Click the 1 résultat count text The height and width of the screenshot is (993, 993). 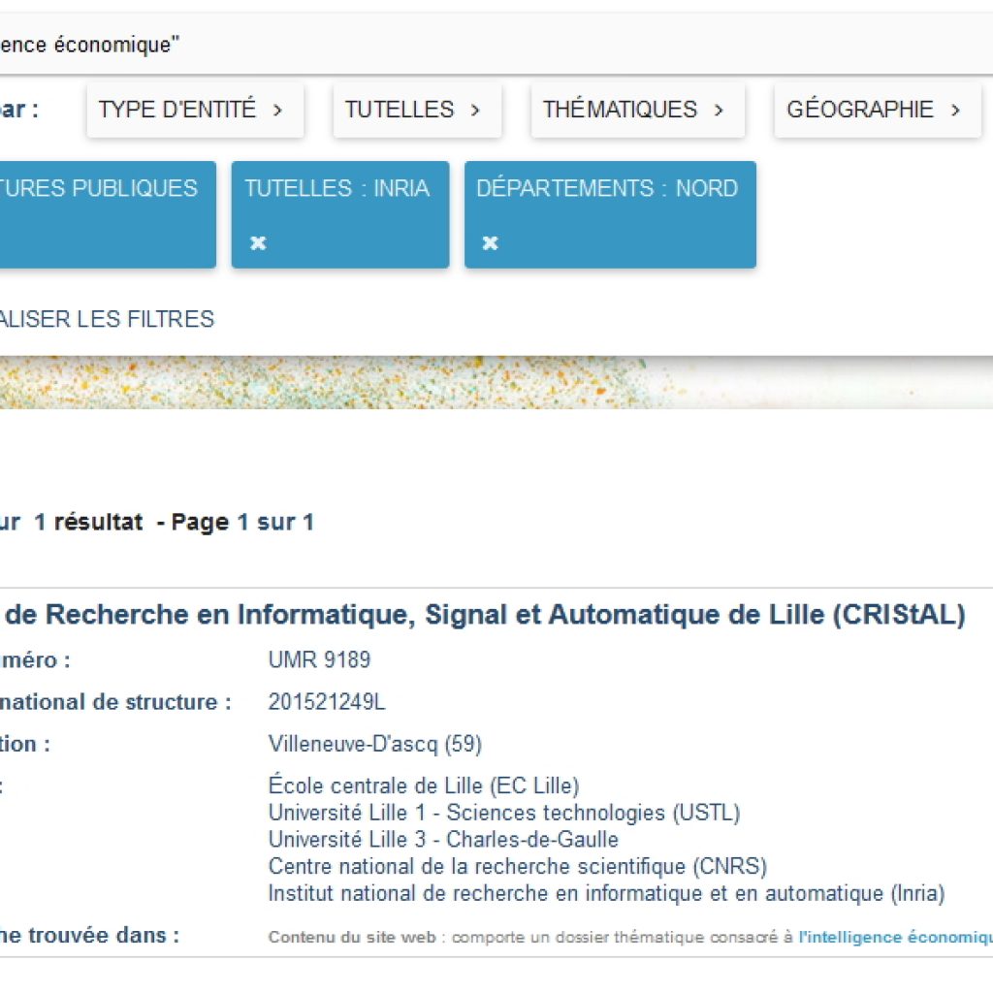pos(88,522)
